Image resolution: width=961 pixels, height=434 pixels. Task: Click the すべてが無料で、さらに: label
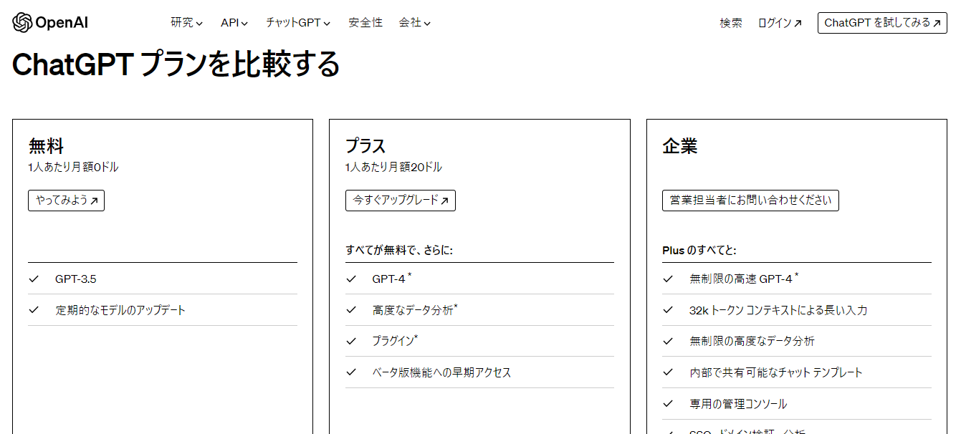click(x=399, y=250)
